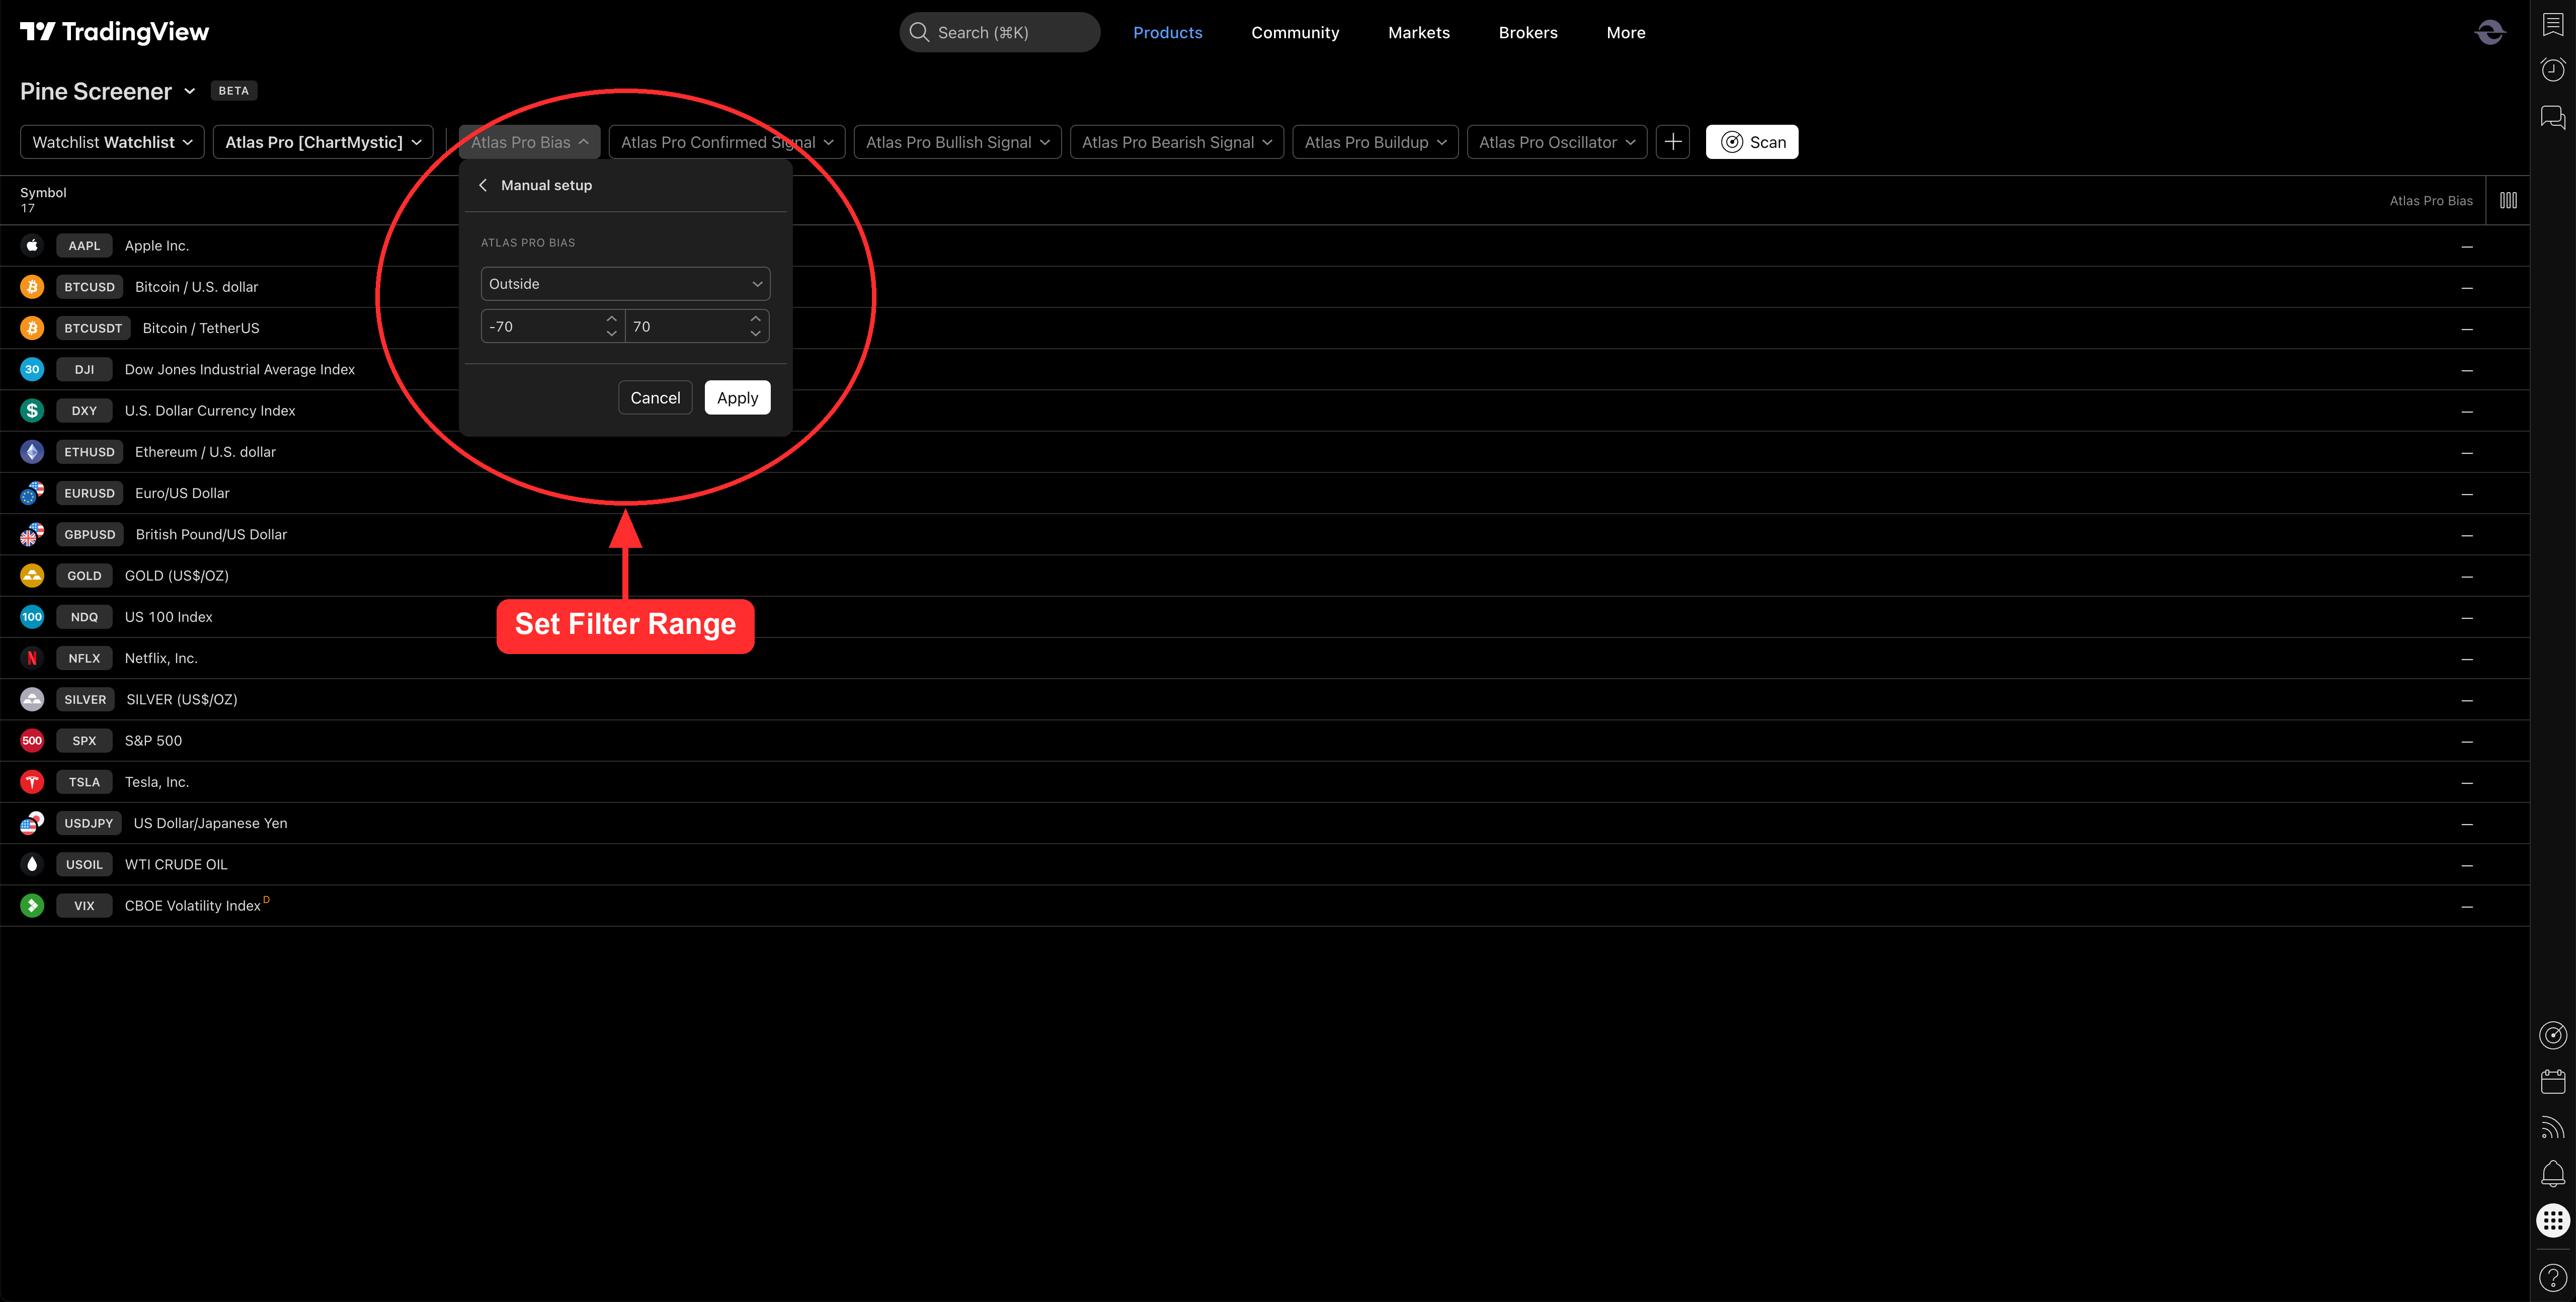Decrease the 70 upper bound value

(x=755, y=334)
